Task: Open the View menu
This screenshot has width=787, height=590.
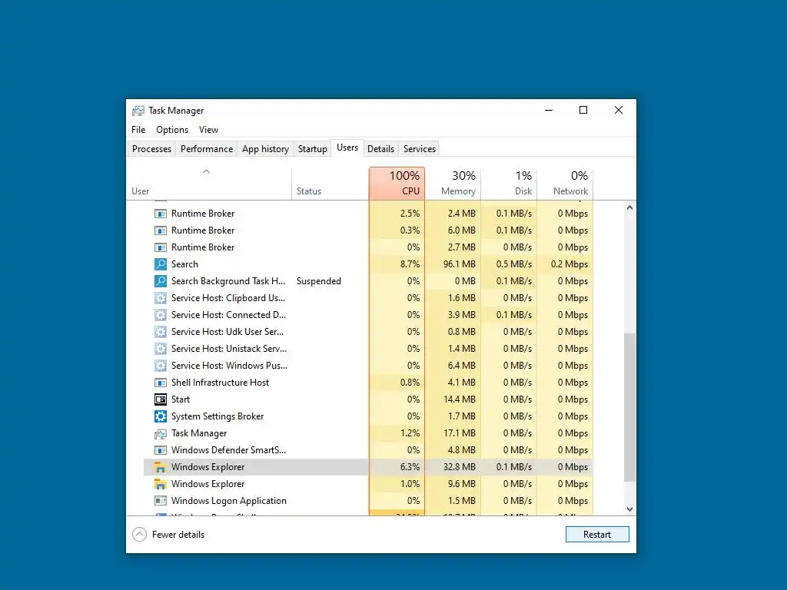Action: click(208, 129)
